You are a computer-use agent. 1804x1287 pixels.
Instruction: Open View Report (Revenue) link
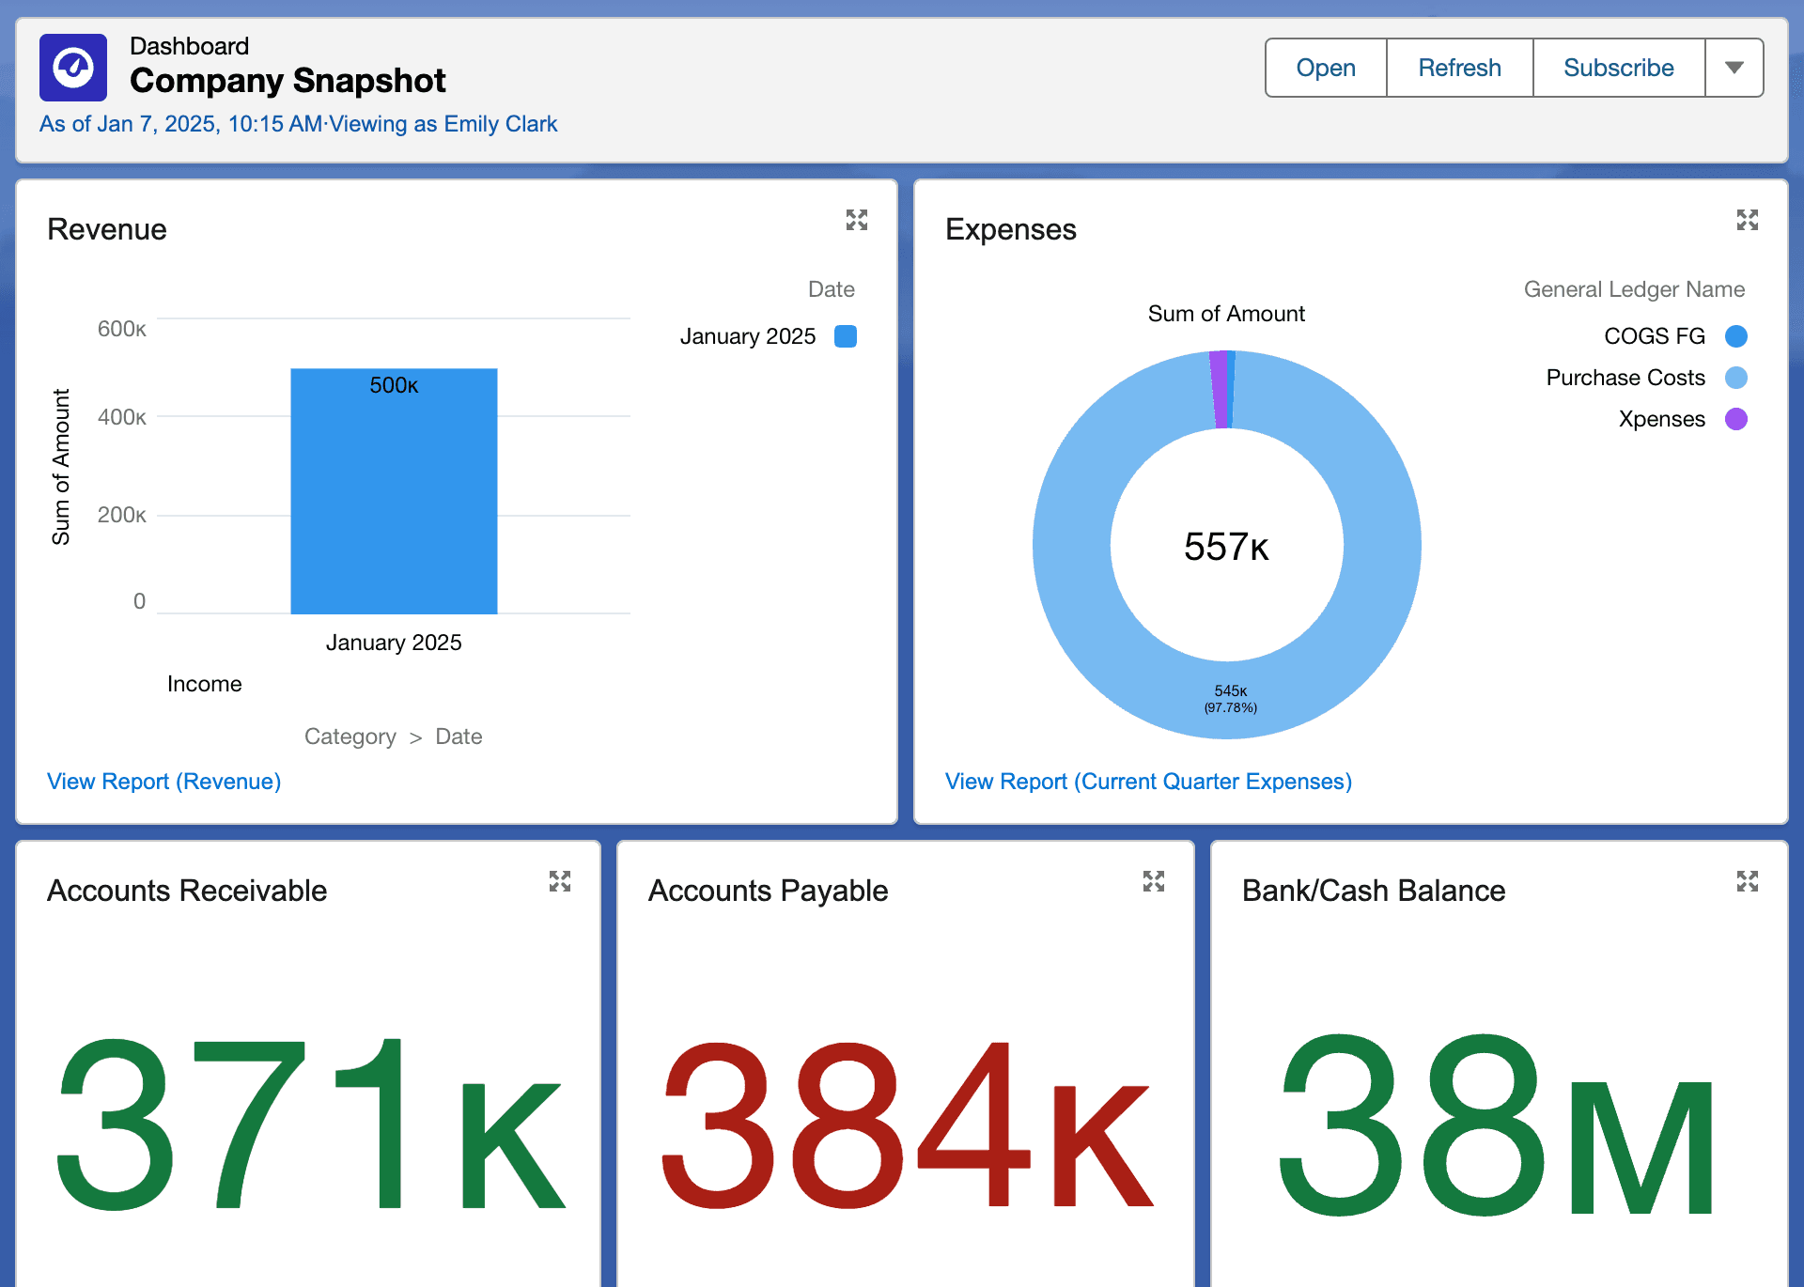click(x=164, y=782)
